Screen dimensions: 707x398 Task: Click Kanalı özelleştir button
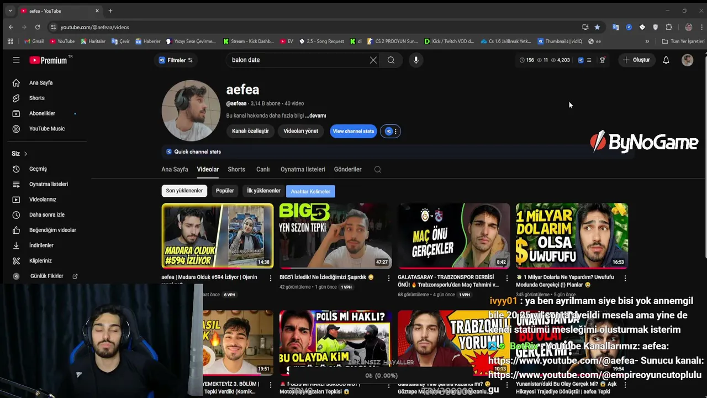(x=250, y=132)
